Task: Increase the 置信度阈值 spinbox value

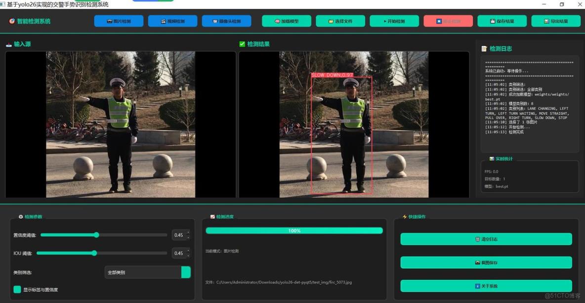Action: coord(188,233)
